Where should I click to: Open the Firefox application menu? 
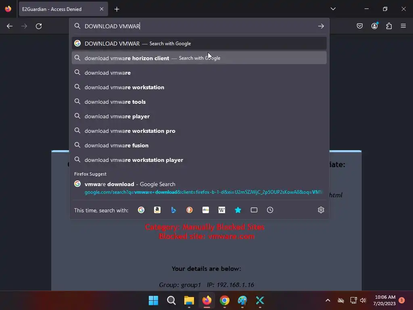[403, 26]
